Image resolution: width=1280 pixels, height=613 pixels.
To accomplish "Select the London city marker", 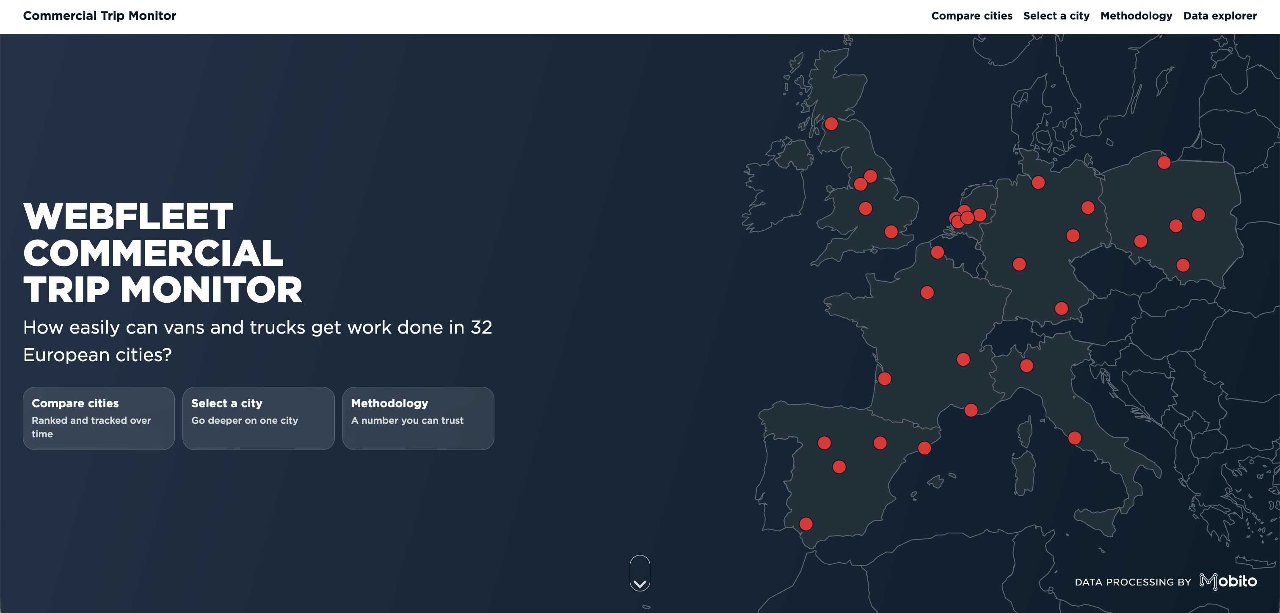I will (x=891, y=231).
